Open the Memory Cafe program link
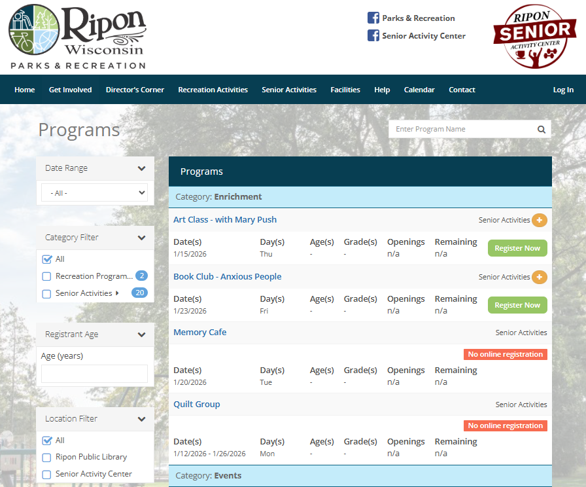 pos(200,332)
